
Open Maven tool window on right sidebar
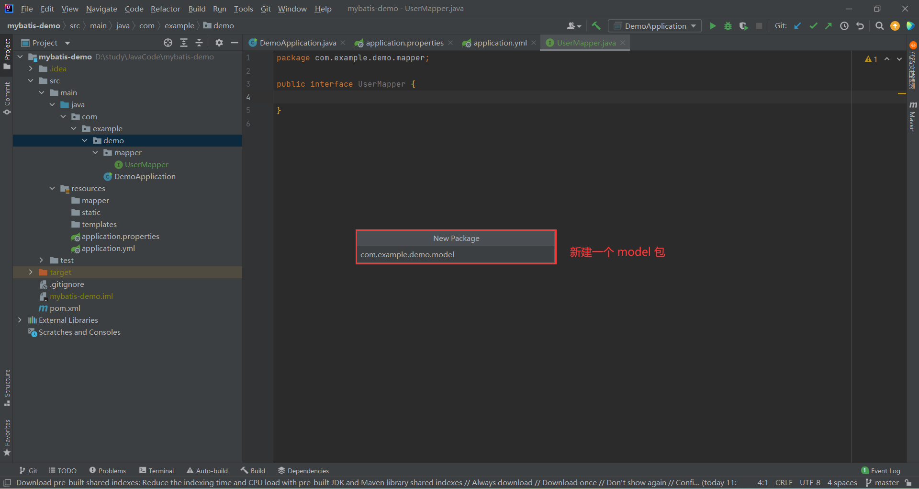click(913, 116)
